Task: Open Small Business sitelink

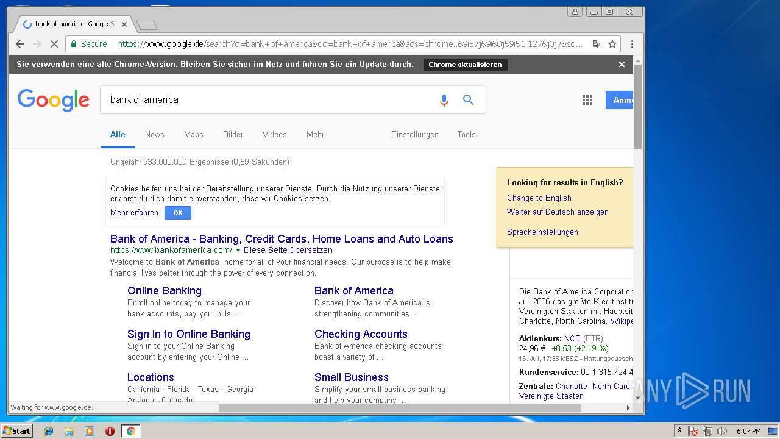Action: [x=352, y=377]
